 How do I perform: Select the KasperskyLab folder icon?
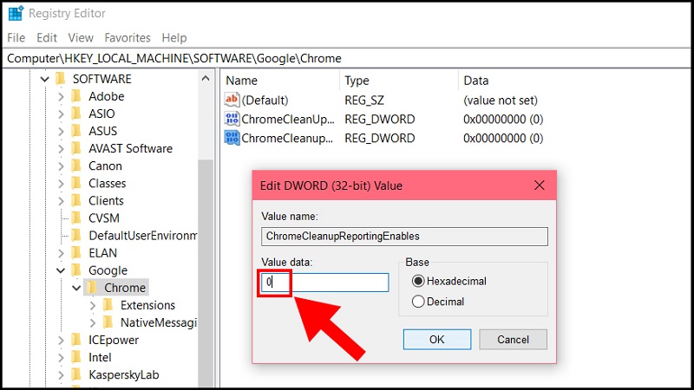pos(76,374)
